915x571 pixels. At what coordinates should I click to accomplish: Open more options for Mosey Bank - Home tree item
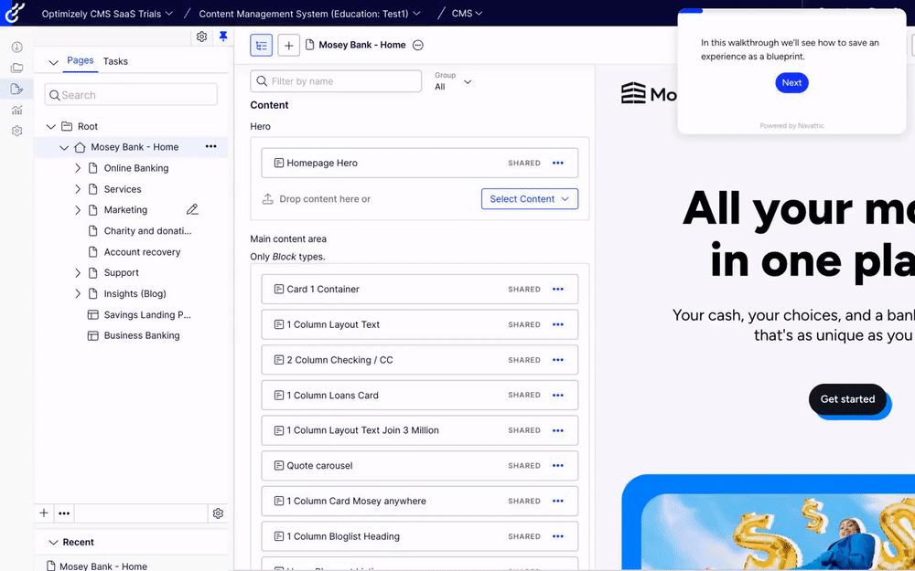211,147
